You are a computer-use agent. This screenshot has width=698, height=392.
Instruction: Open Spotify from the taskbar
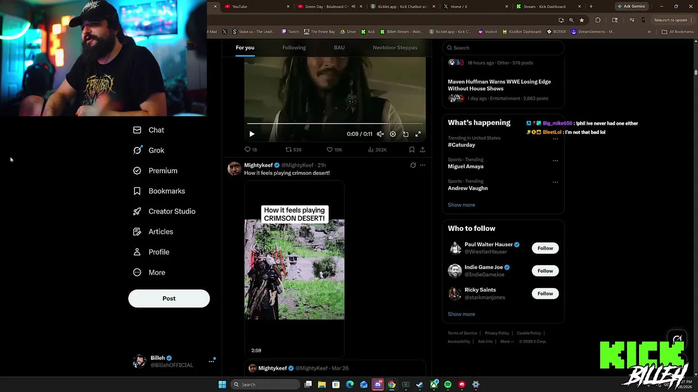click(x=448, y=384)
